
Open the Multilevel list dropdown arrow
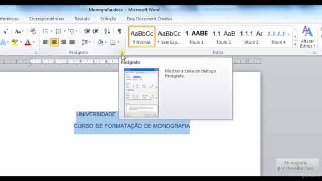point(76,31)
